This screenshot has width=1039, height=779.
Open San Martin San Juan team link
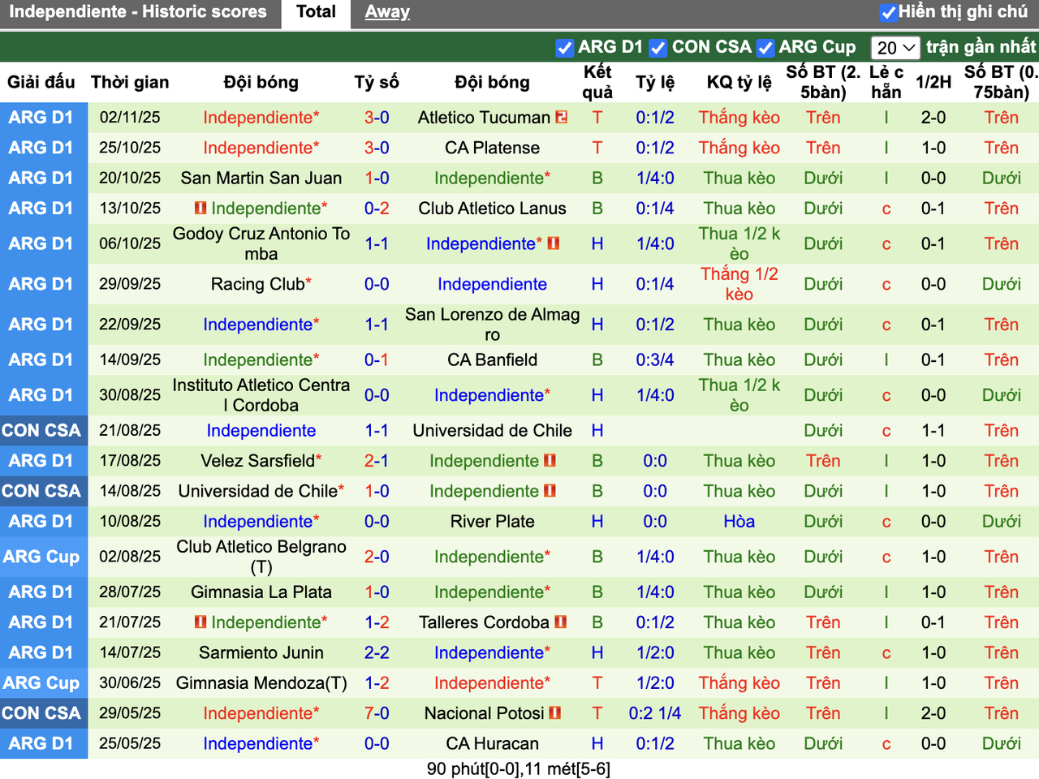tap(261, 178)
